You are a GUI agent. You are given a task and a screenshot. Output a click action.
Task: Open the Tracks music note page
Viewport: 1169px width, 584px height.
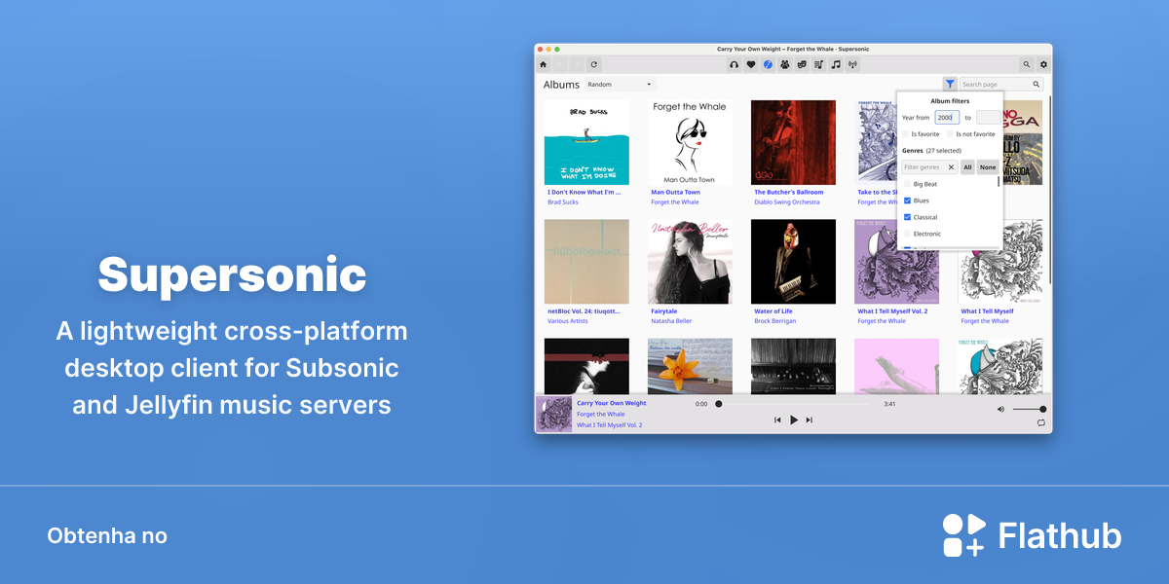[x=835, y=64]
